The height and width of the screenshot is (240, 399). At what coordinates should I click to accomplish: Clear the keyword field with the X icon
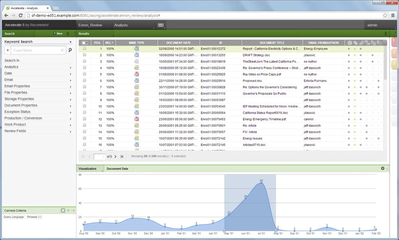62,50
